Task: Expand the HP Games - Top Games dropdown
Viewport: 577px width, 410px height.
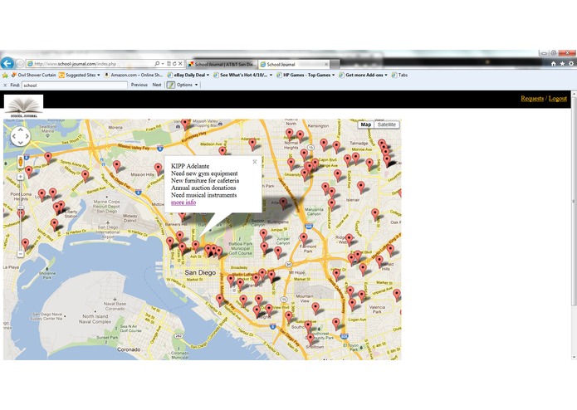Action: point(334,75)
